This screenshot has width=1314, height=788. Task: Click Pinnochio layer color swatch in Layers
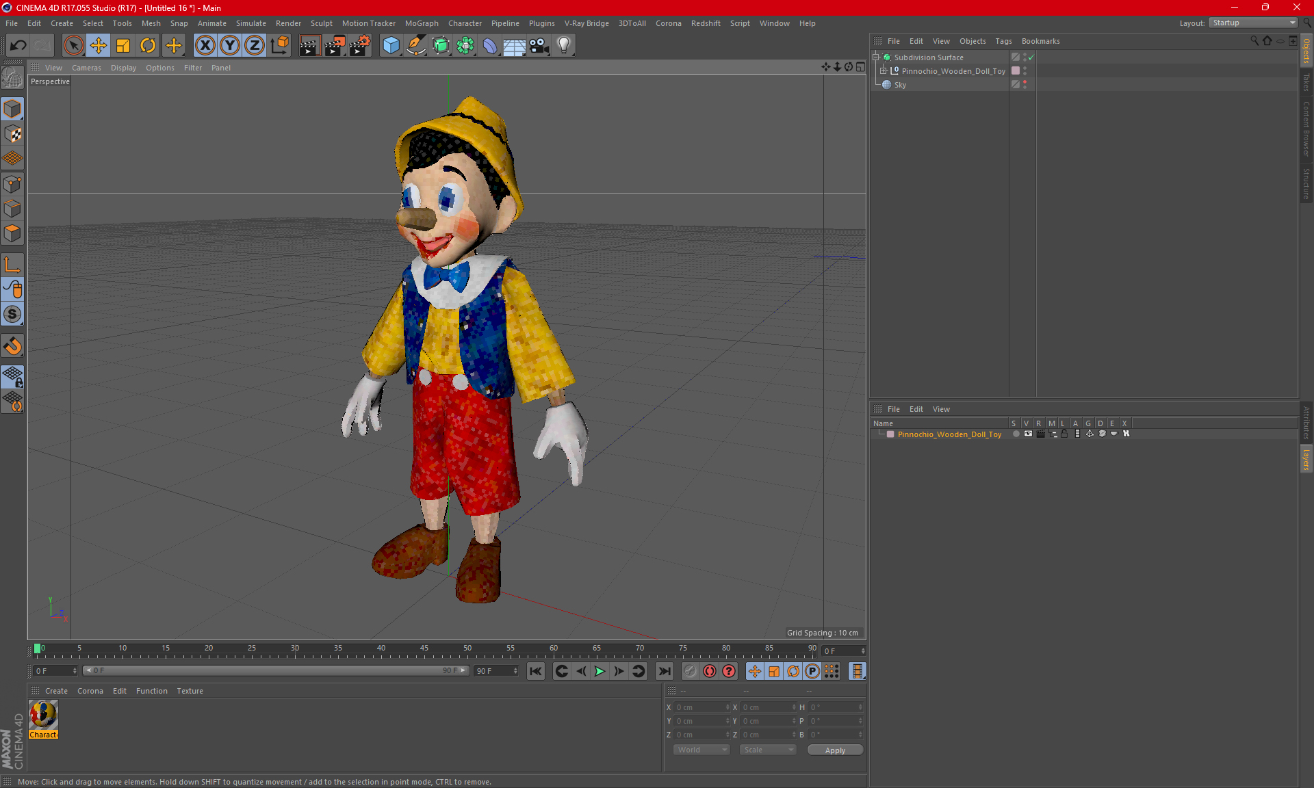pos(890,434)
